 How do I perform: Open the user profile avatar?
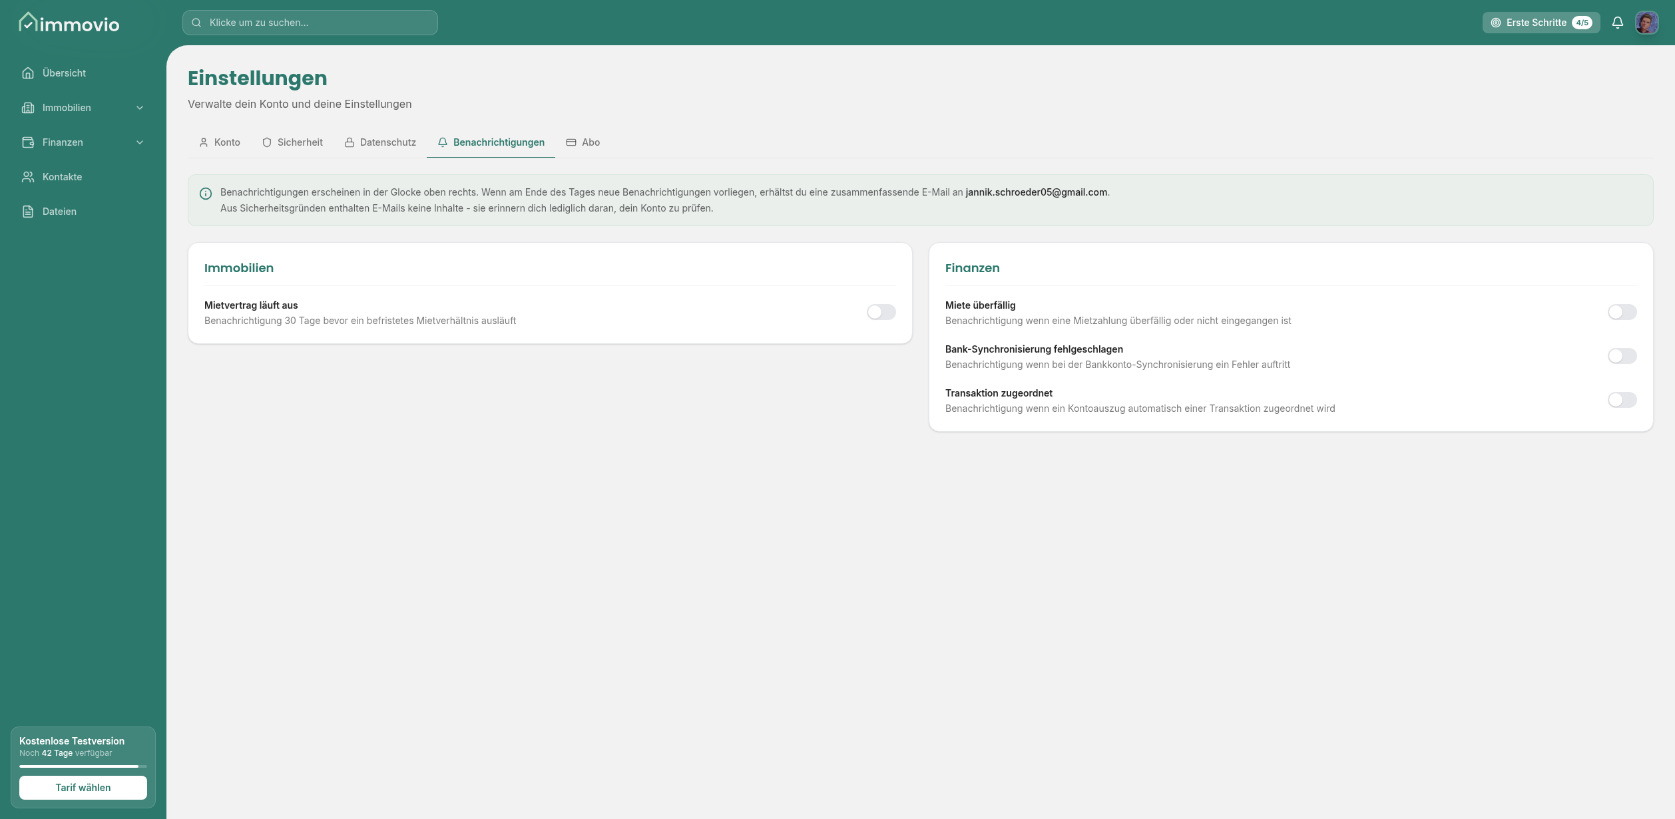(x=1646, y=23)
